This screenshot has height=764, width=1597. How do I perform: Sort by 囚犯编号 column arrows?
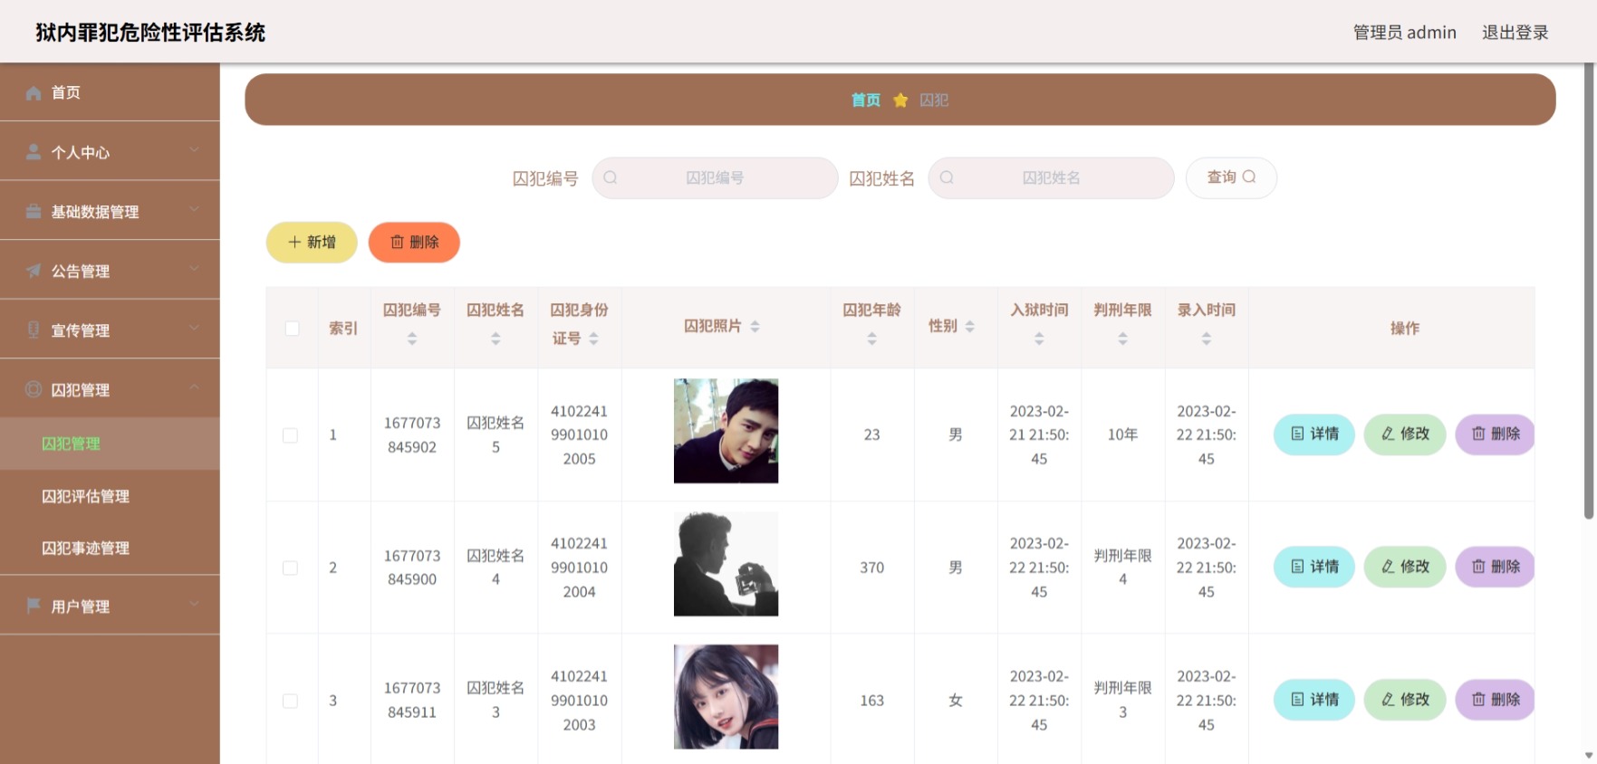412,339
